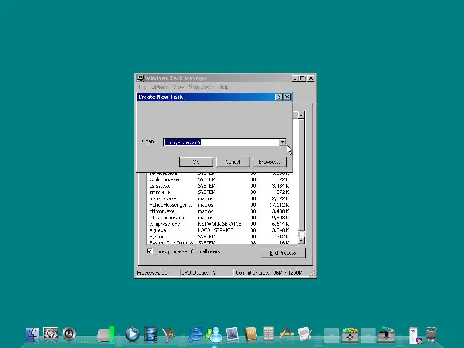Open the TextEdit paper-and-pen dock icon
Screen dimensions: 464x348
click(305, 334)
